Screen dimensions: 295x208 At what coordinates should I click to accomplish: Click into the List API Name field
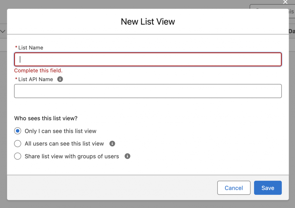[147, 91]
